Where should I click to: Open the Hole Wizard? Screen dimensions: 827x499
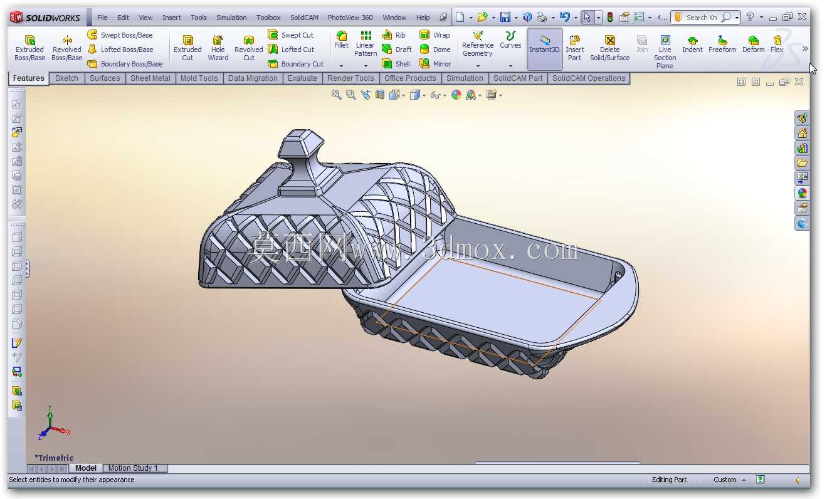[x=218, y=47]
